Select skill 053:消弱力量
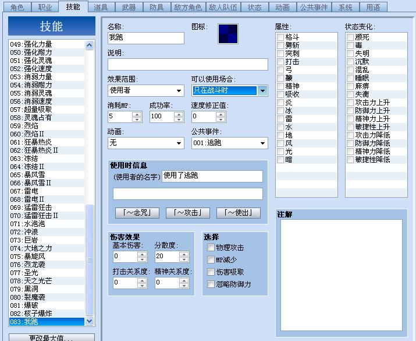Viewport: 416px width, 341px height. (47, 77)
